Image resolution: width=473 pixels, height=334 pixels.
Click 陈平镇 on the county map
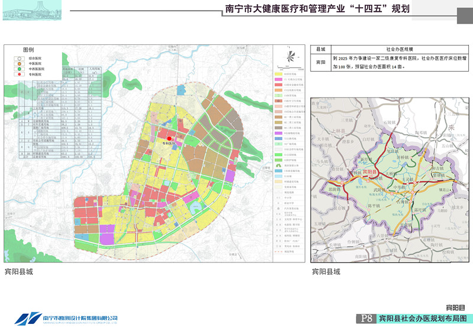(374, 206)
